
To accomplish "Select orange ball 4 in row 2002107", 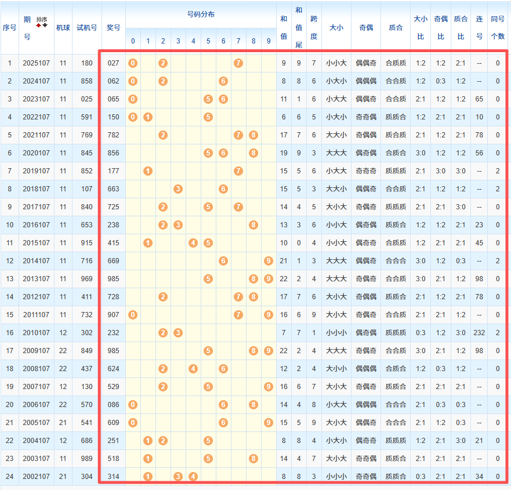I will click(193, 477).
